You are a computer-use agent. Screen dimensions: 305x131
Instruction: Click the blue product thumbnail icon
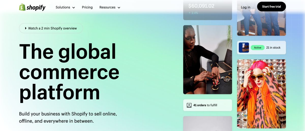pyautogui.click(x=244, y=48)
